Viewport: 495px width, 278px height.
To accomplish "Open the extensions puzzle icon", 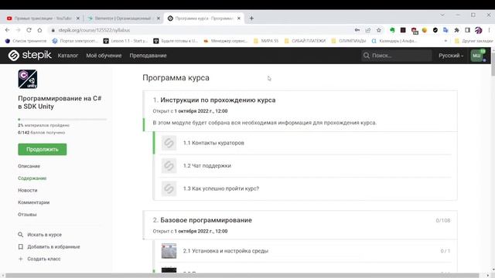I will 456,30.
